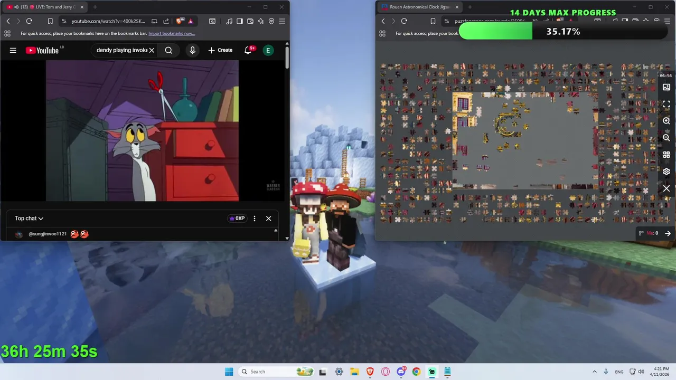The height and width of the screenshot is (380, 676).
Task: Go back in the YouTube browser window
Action: 8,21
